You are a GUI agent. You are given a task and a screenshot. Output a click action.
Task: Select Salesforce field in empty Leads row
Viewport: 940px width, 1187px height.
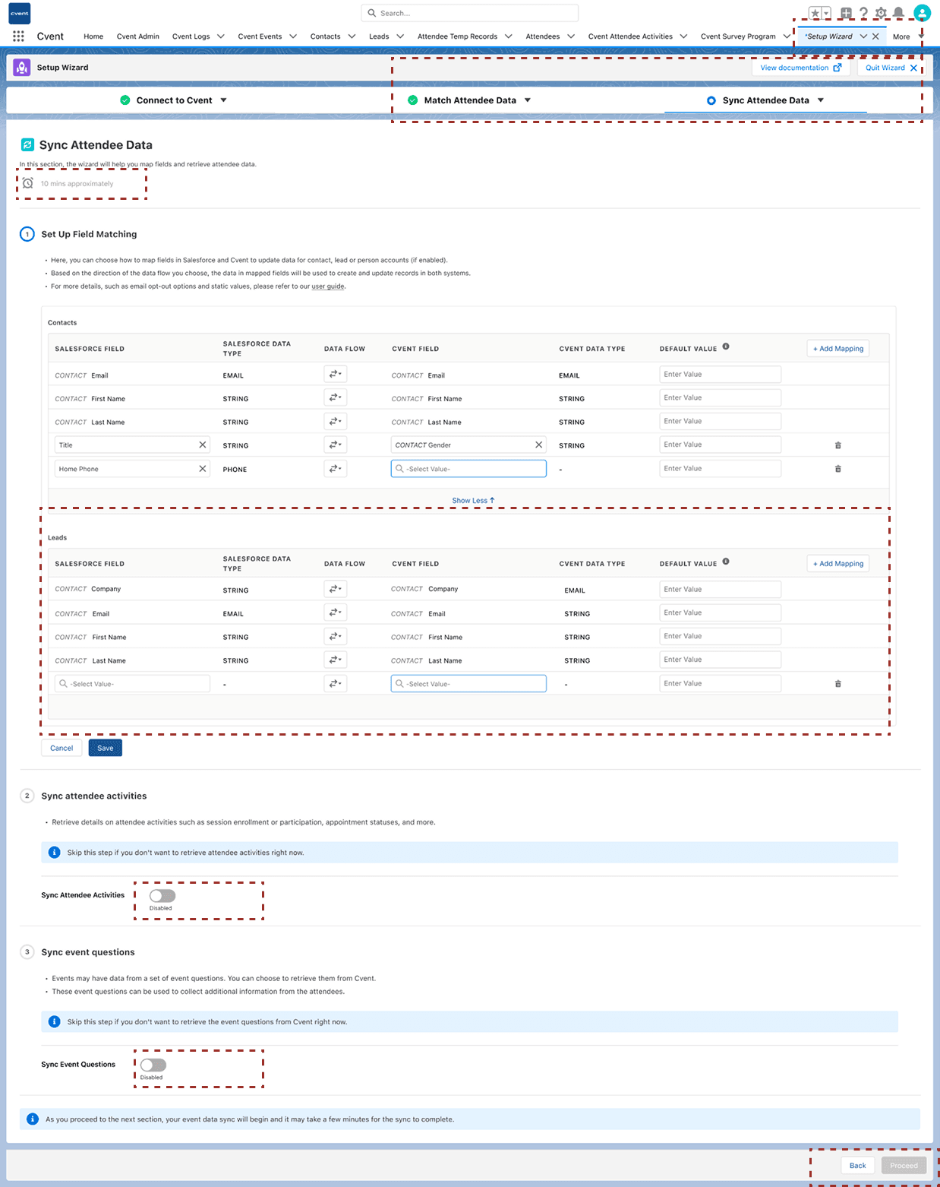coord(132,684)
